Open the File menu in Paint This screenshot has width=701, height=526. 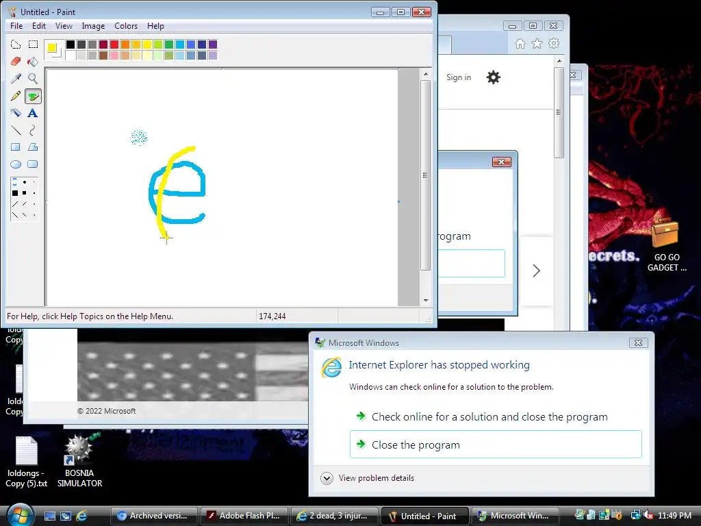click(x=16, y=26)
